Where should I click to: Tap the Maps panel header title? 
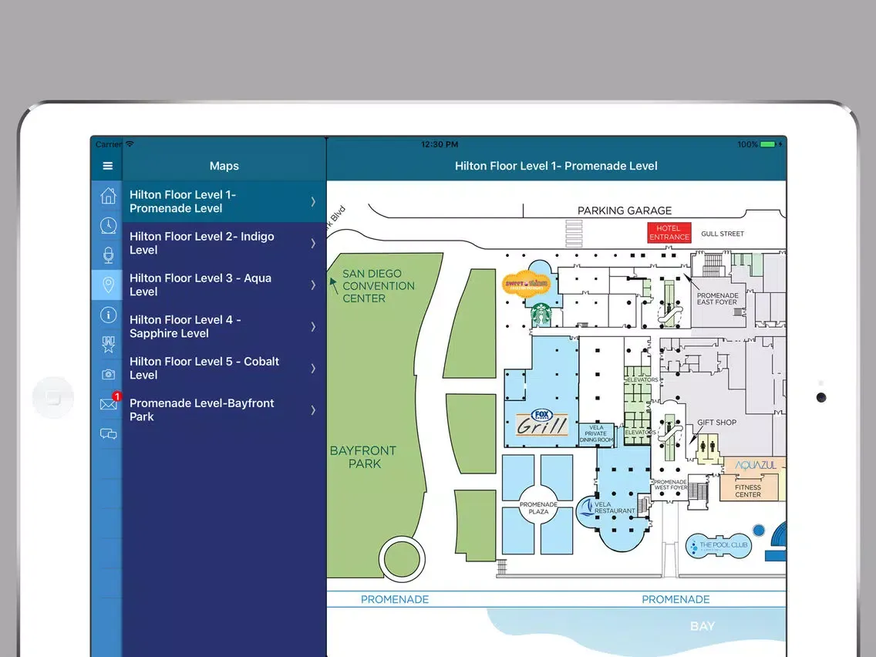(224, 166)
